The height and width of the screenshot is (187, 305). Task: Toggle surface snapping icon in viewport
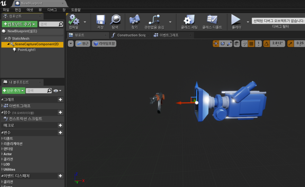click(244, 44)
